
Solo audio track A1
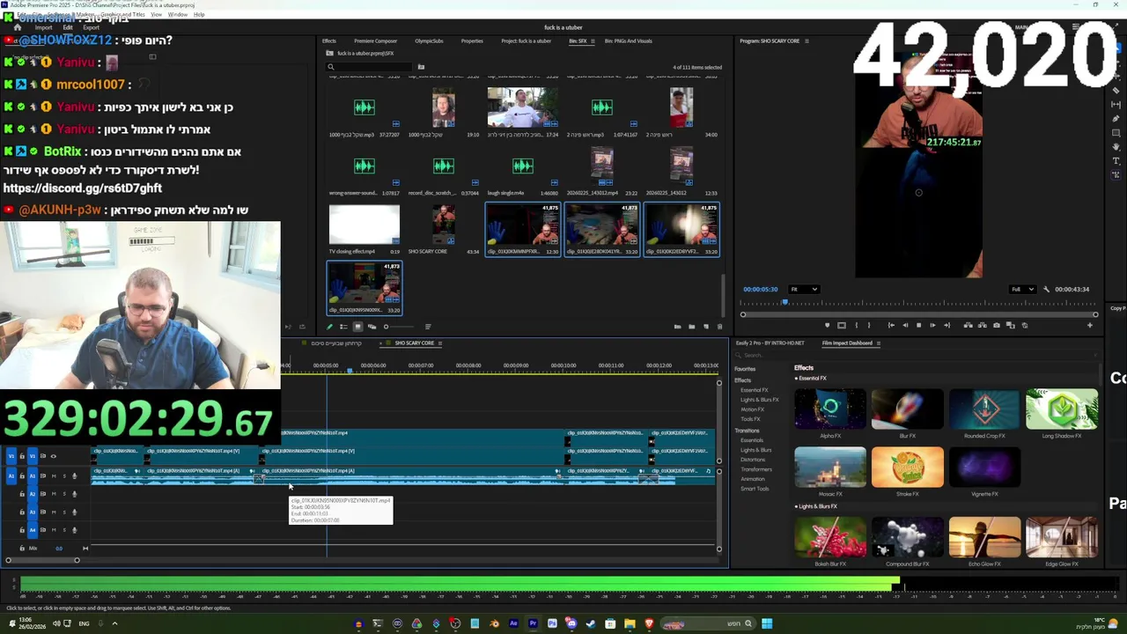pyautogui.click(x=64, y=476)
